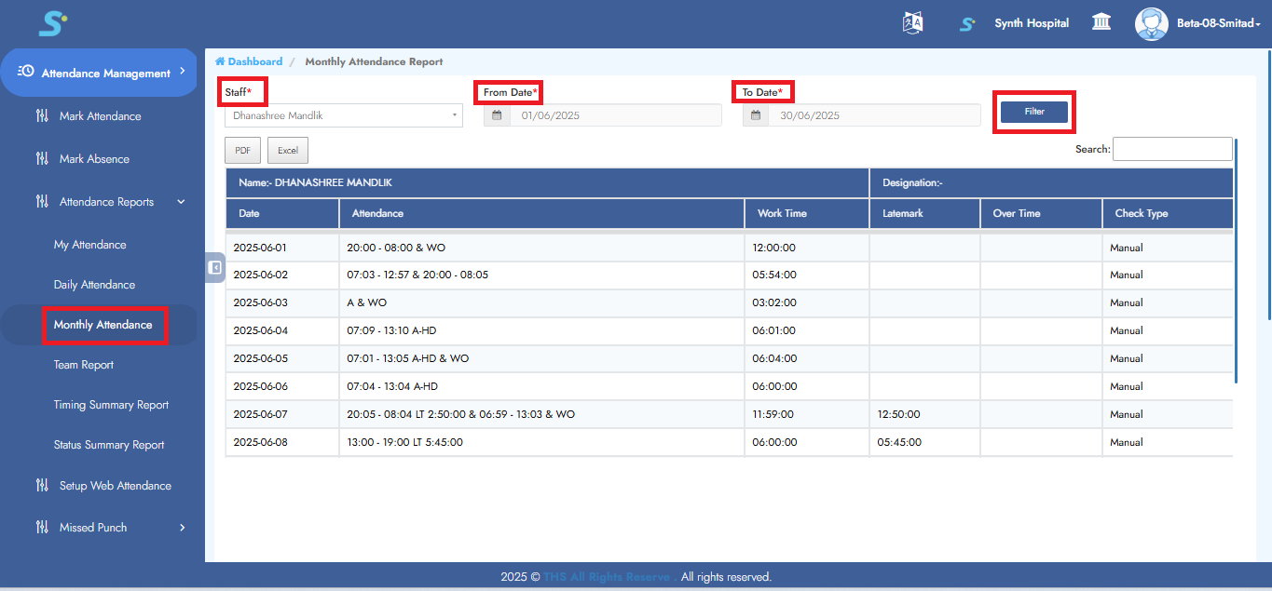The height and width of the screenshot is (591, 1272).
Task: Select Mark Attendance in the sidebar
Action: 100,116
